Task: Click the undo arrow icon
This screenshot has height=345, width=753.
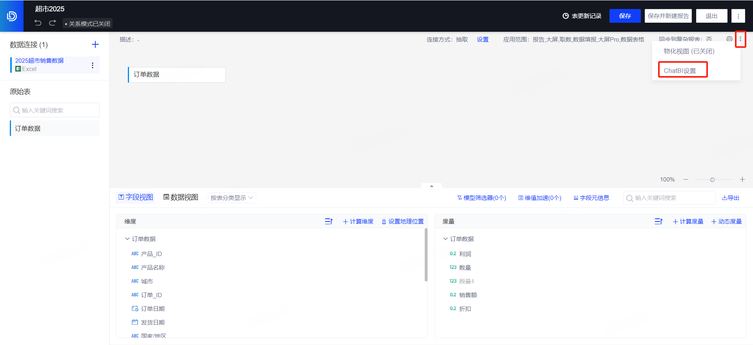Action: (38, 23)
